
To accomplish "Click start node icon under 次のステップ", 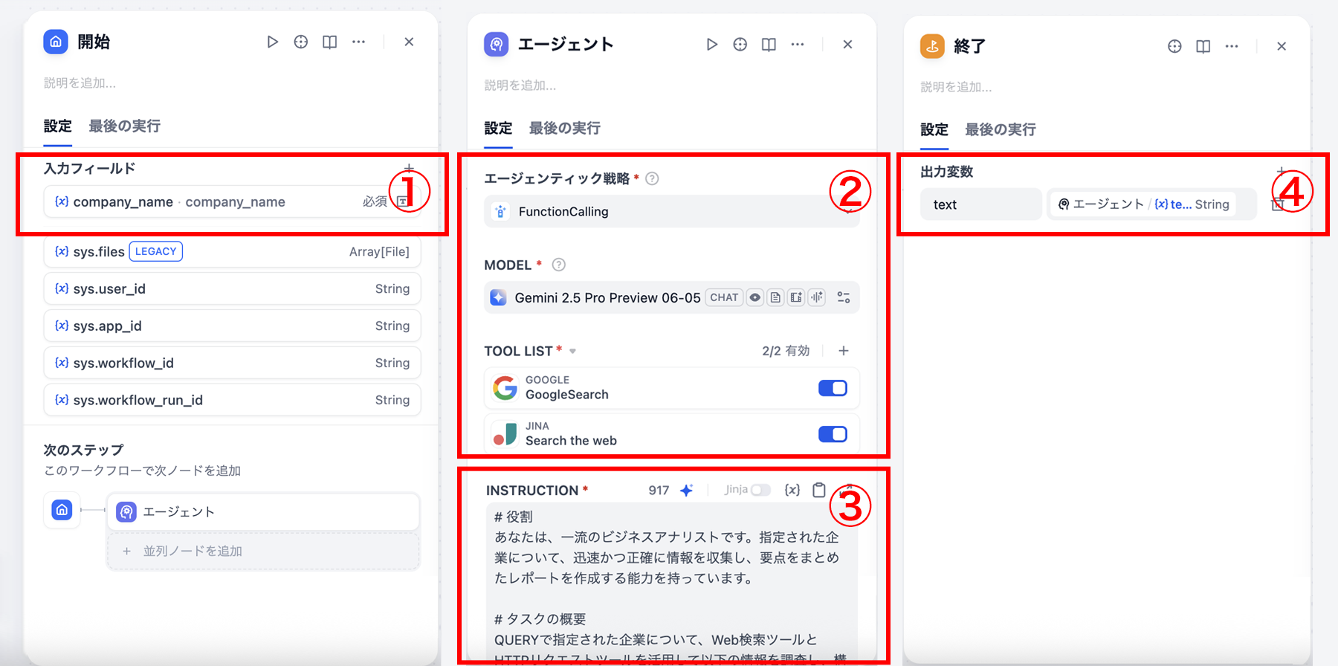I will click(62, 510).
